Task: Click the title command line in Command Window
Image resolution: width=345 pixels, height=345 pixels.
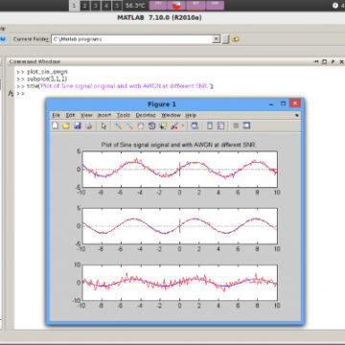Action: 115,86
